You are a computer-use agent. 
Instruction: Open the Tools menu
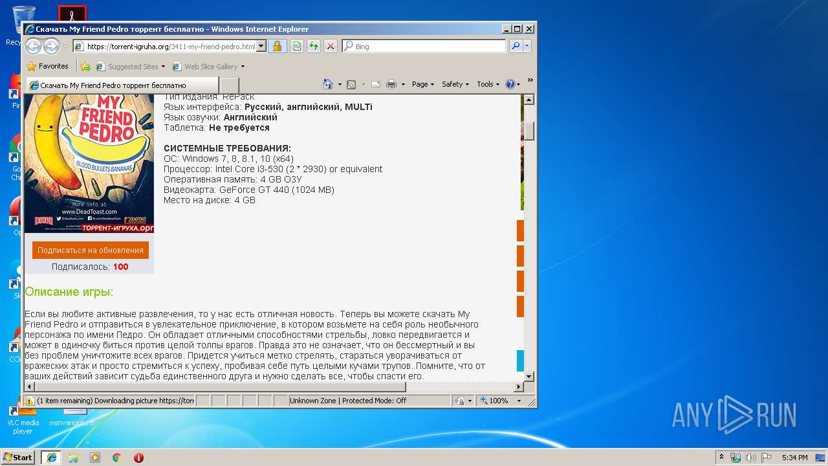pos(488,84)
